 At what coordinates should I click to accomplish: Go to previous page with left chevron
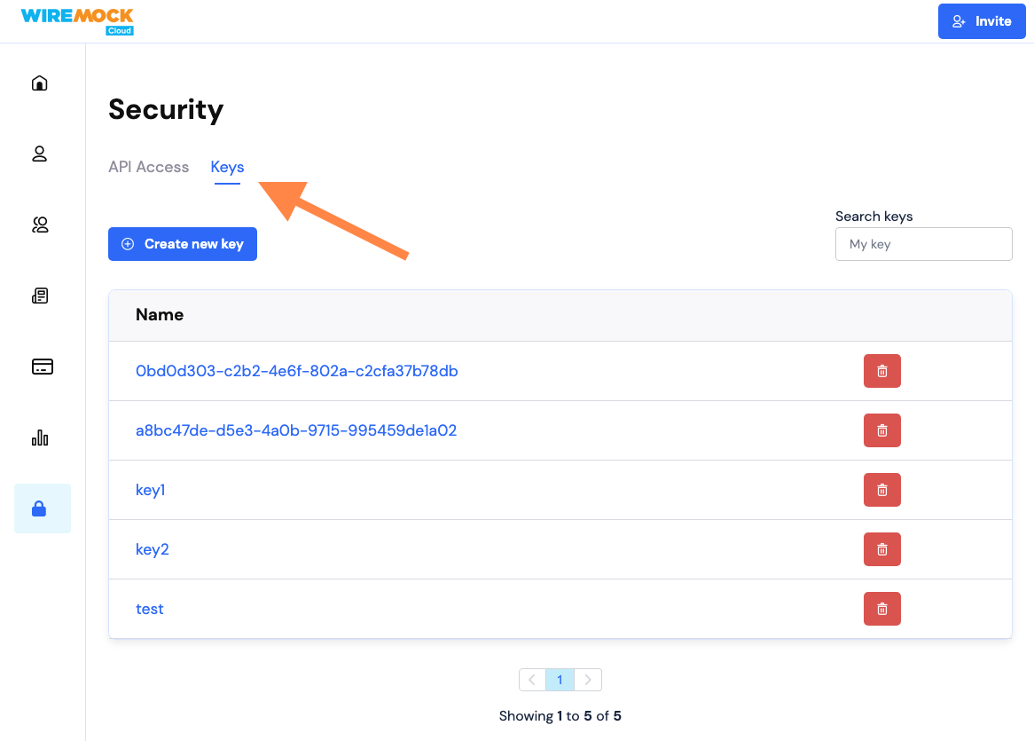click(x=532, y=680)
